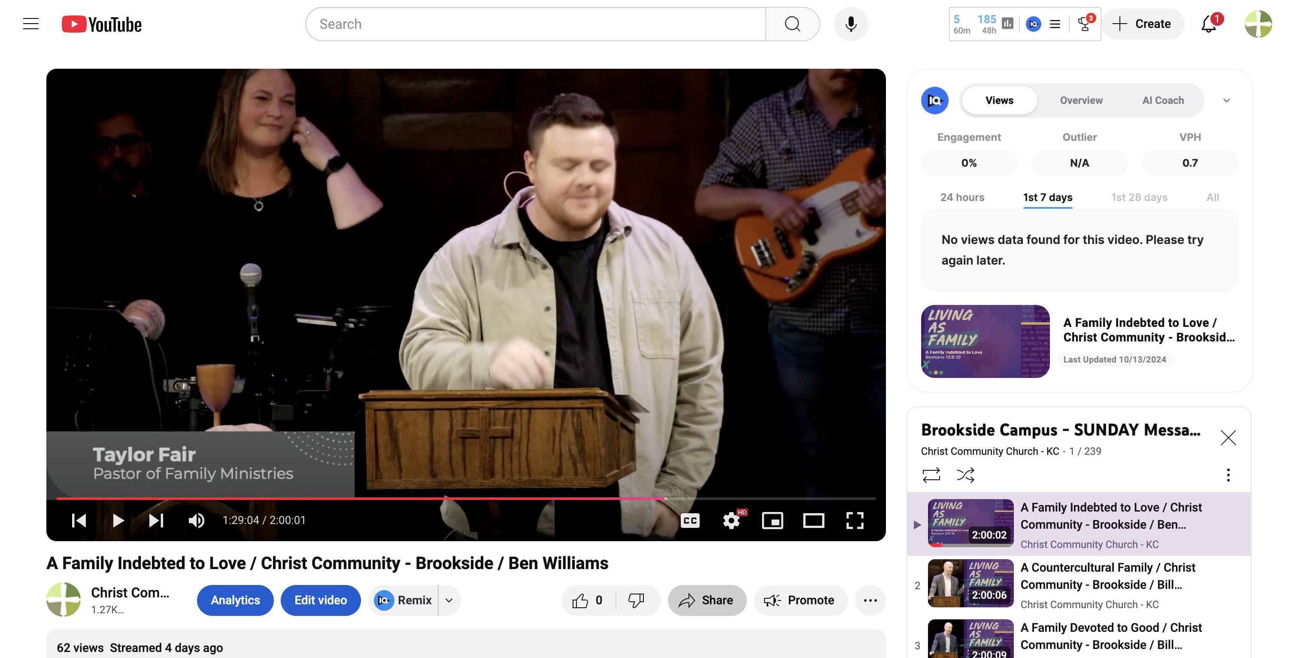Like the video with thumbs up
This screenshot has height=658, width=1298.
click(588, 600)
